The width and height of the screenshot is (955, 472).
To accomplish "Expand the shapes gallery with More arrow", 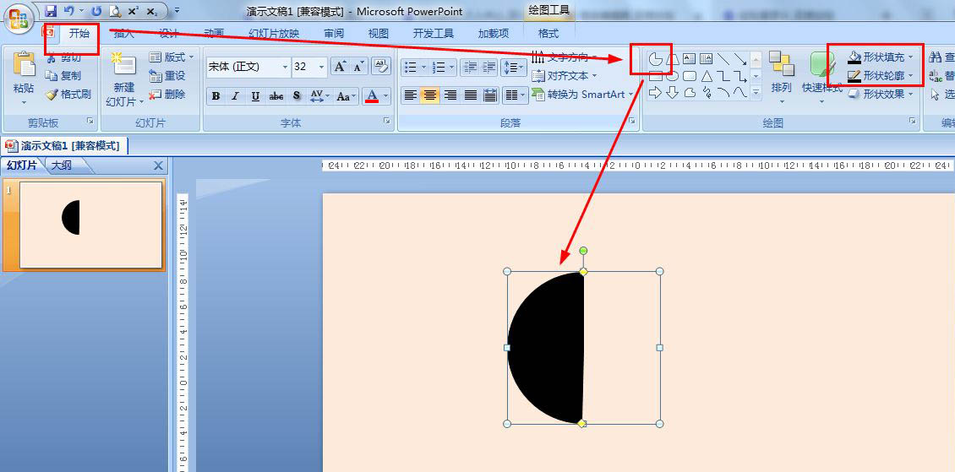I will (756, 92).
